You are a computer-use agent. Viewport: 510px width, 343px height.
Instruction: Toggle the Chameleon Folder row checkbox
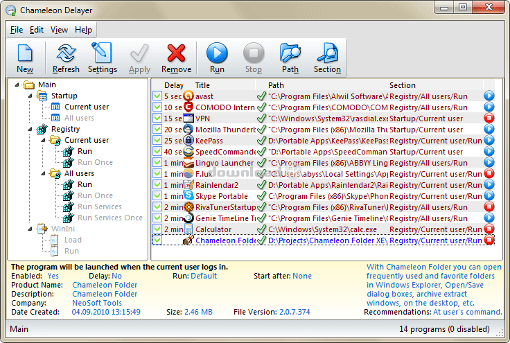coord(157,240)
